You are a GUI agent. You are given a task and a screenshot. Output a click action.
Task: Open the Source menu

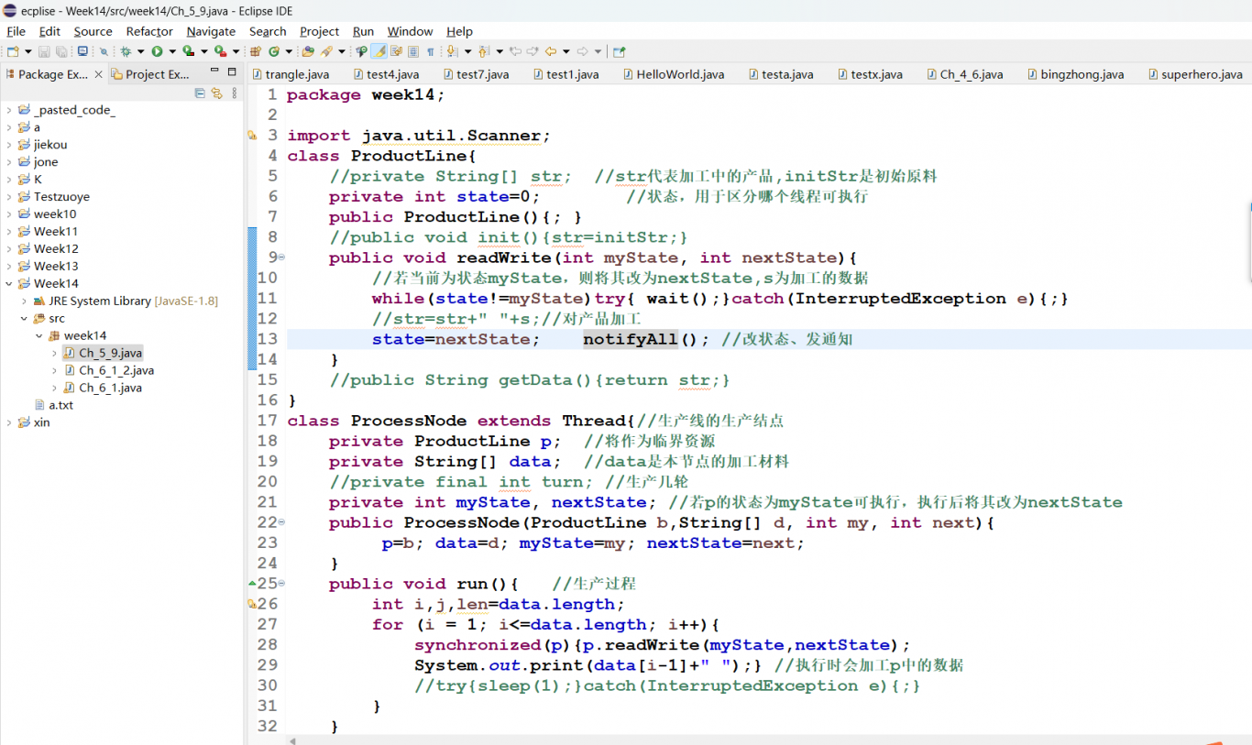(x=93, y=31)
